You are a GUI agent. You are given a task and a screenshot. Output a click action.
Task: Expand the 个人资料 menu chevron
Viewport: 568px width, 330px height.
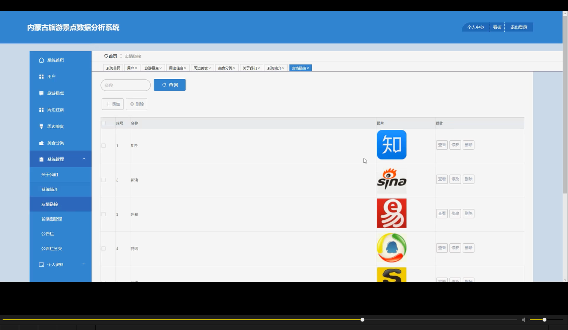[x=84, y=264]
